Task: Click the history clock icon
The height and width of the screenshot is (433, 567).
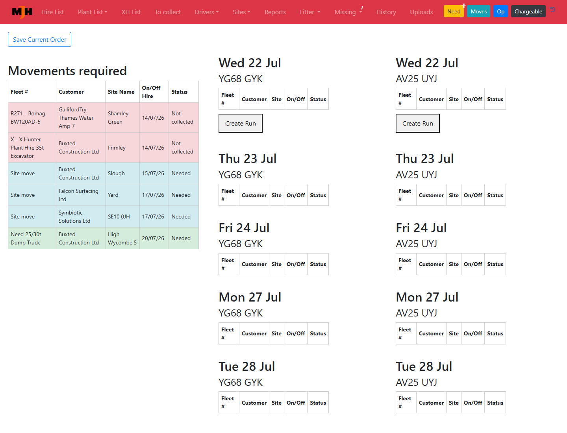Action: (553, 10)
